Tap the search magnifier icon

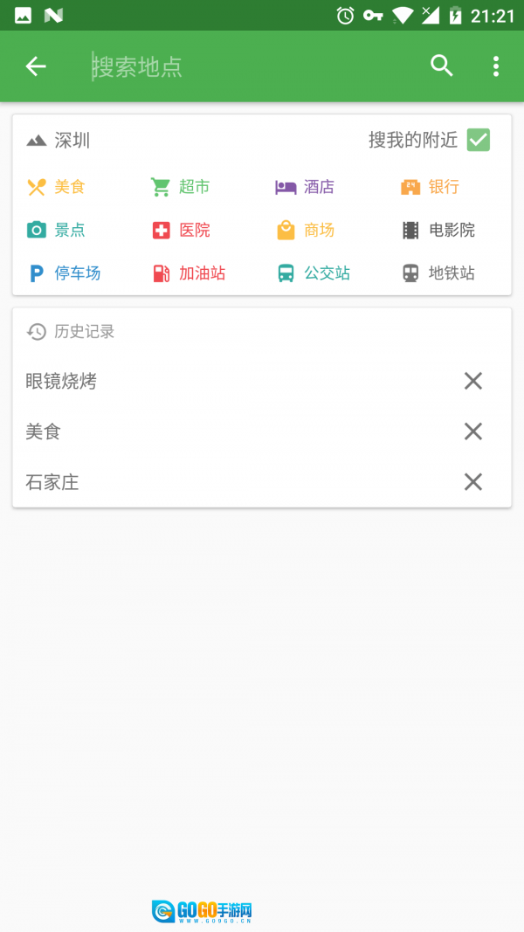tap(442, 66)
